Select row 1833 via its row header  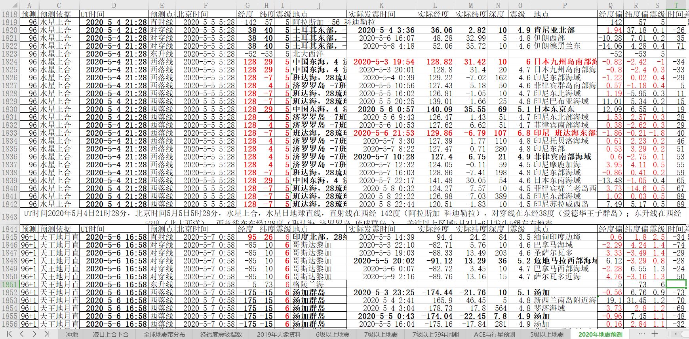(x=10, y=133)
